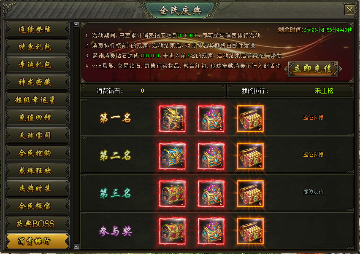
Task: Go to 庆典BOSS tab
Action: pyautogui.click(x=37, y=224)
